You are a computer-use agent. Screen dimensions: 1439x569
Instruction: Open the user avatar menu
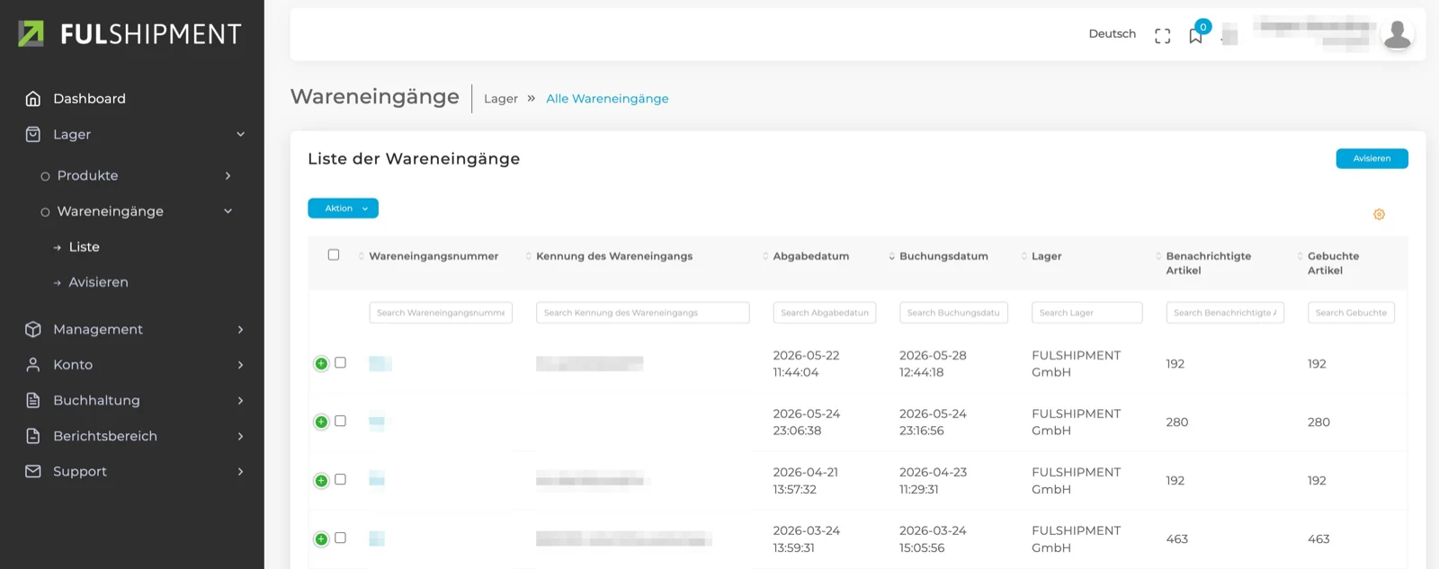[1397, 34]
